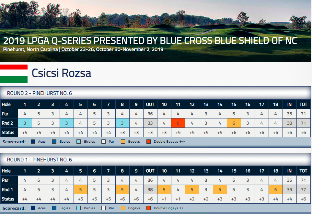Click the Par legend swatch in Round 1

pyautogui.click(x=103, y=208)
